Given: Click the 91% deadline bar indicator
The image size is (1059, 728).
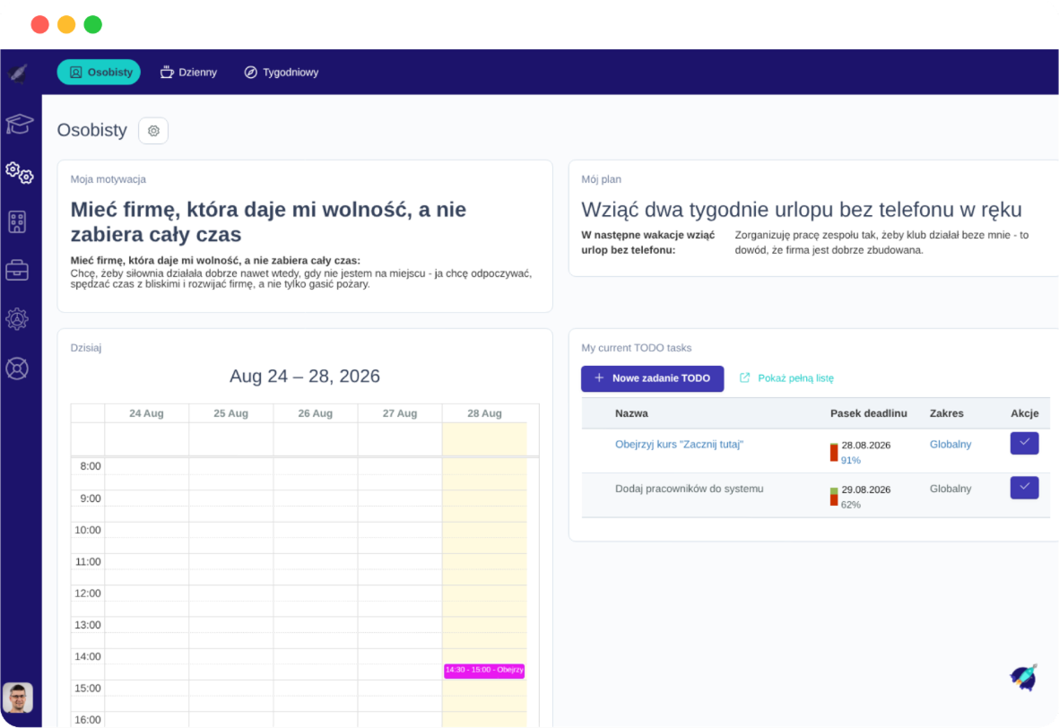Looking at the screenshot, I should (834, 453).
